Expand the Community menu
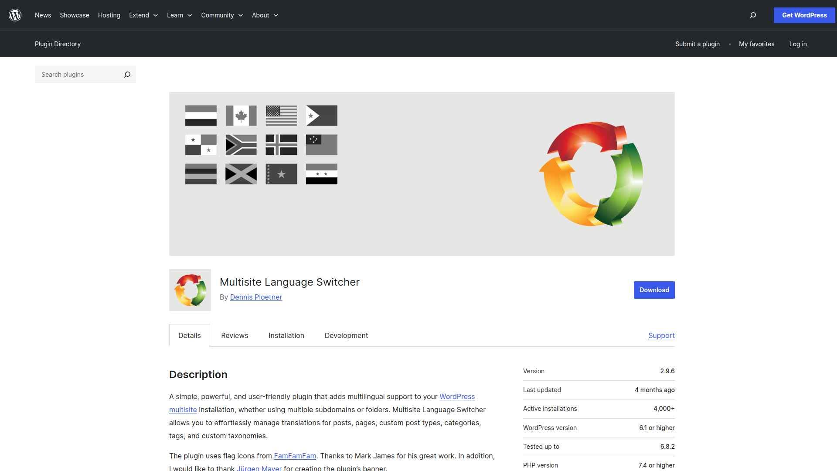The image size is (837, 471). click(222, 15)
